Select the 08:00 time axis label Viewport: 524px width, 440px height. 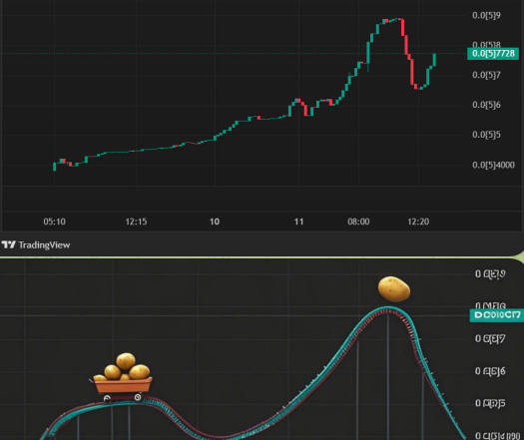click(x=358, y=221)
